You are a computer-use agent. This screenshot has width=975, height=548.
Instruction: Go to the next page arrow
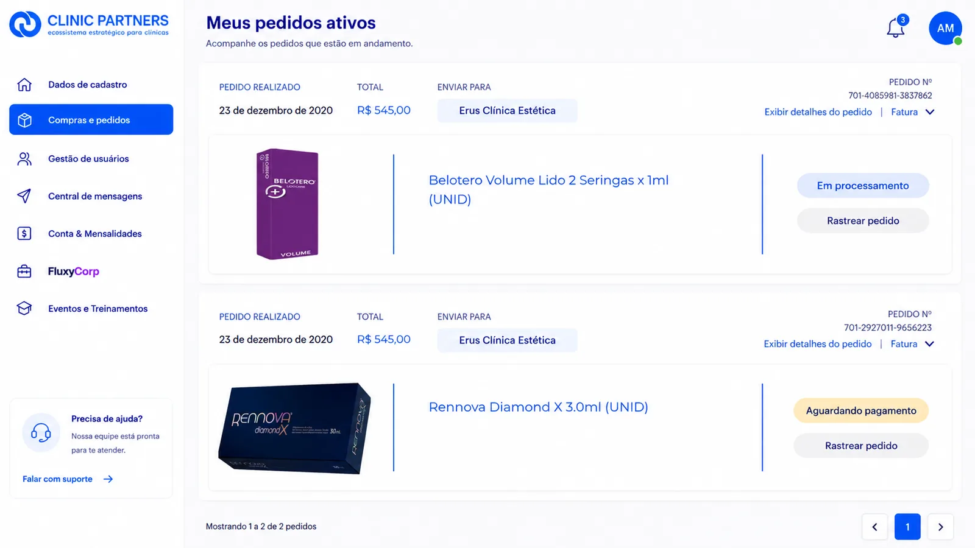click(940, 527)
